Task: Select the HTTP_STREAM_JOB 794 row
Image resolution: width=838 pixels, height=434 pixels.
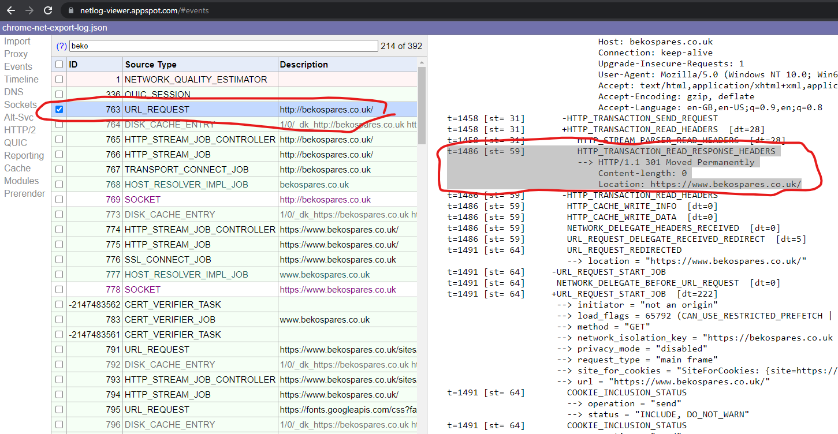Action: click(234, 395)
